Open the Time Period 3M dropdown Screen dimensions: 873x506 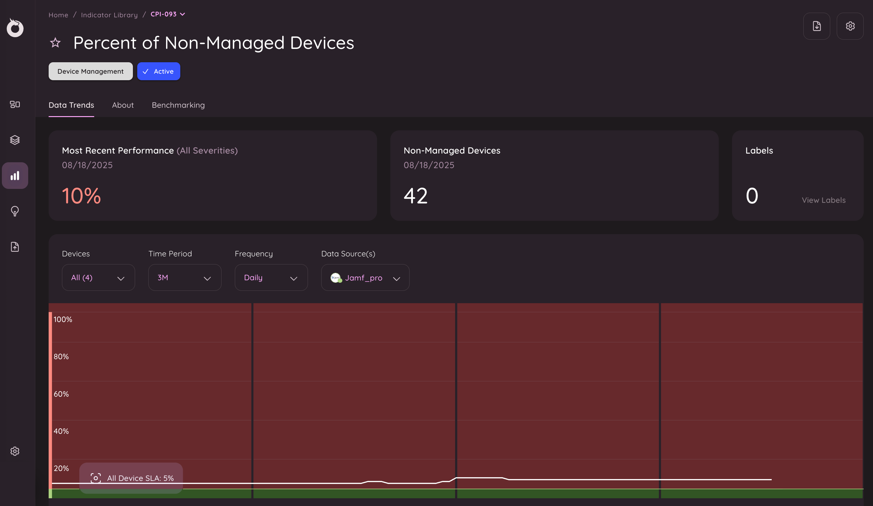(184, 278)
